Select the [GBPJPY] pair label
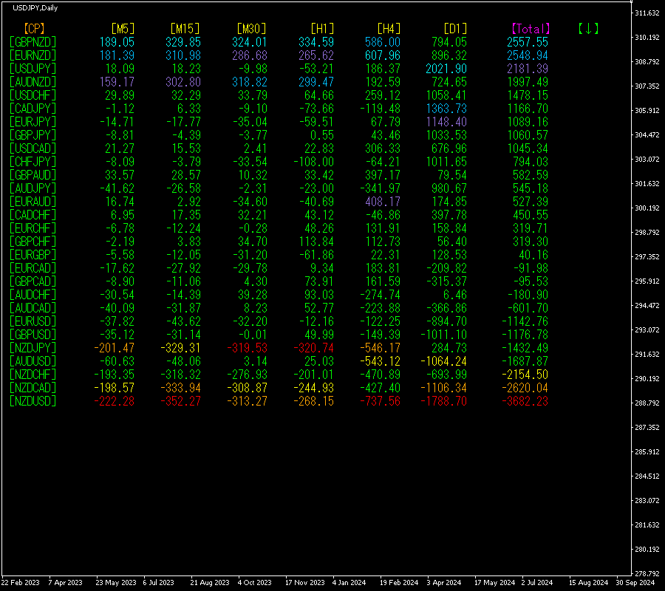Viewport: 665px width, 591px height. tap(33, 135)
